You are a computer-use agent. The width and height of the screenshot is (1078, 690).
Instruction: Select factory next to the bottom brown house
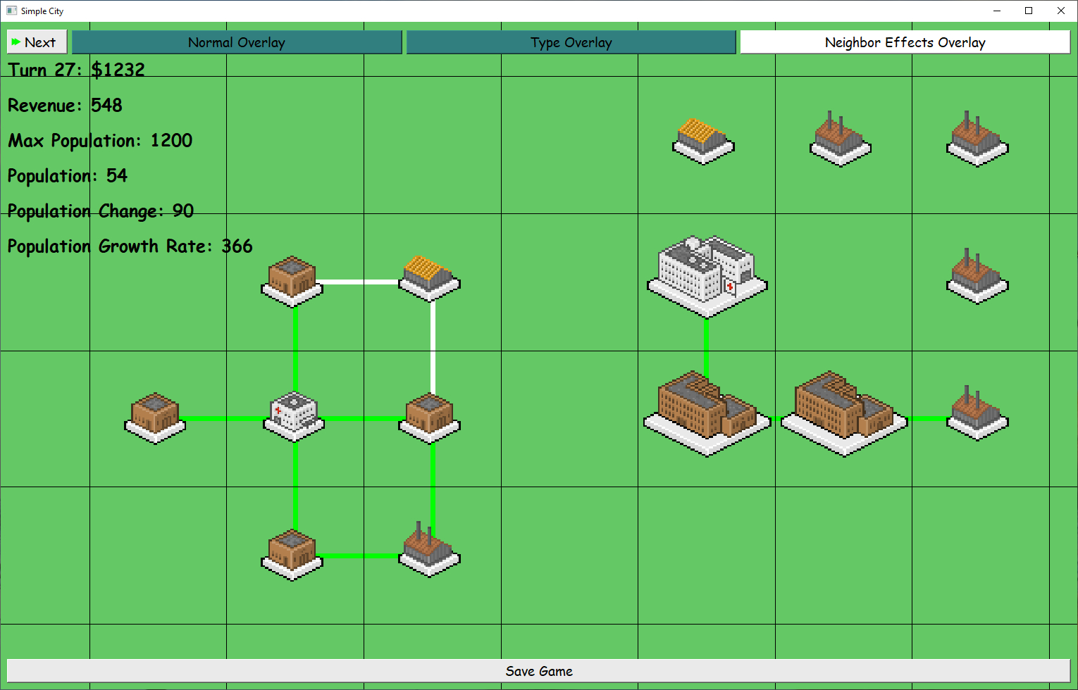[x=429, y=551]
